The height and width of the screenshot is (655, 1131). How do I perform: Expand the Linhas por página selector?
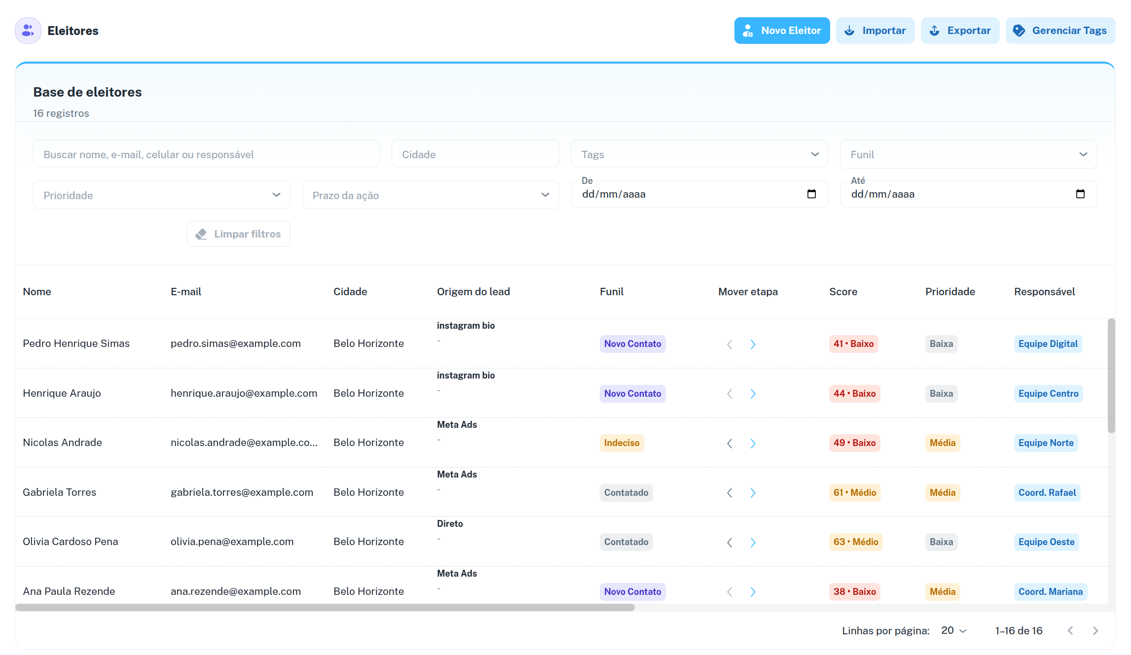point(951,630)
